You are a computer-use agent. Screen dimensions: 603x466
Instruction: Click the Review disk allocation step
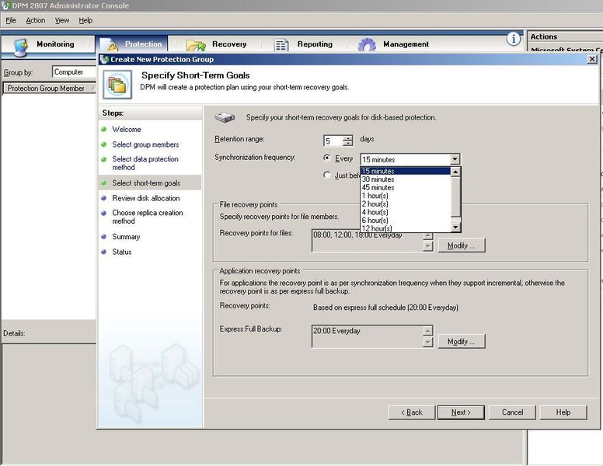[146, 198]
